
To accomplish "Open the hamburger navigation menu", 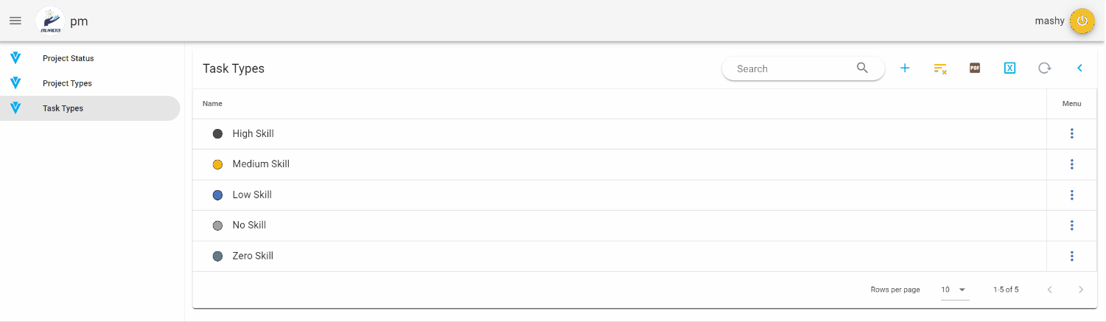I will coord(15,21).
